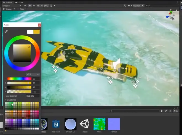This screenshot has height=135, width=182.
Task: Click the H hue slider
Action: pyautogui.click(x=19, y=79)
